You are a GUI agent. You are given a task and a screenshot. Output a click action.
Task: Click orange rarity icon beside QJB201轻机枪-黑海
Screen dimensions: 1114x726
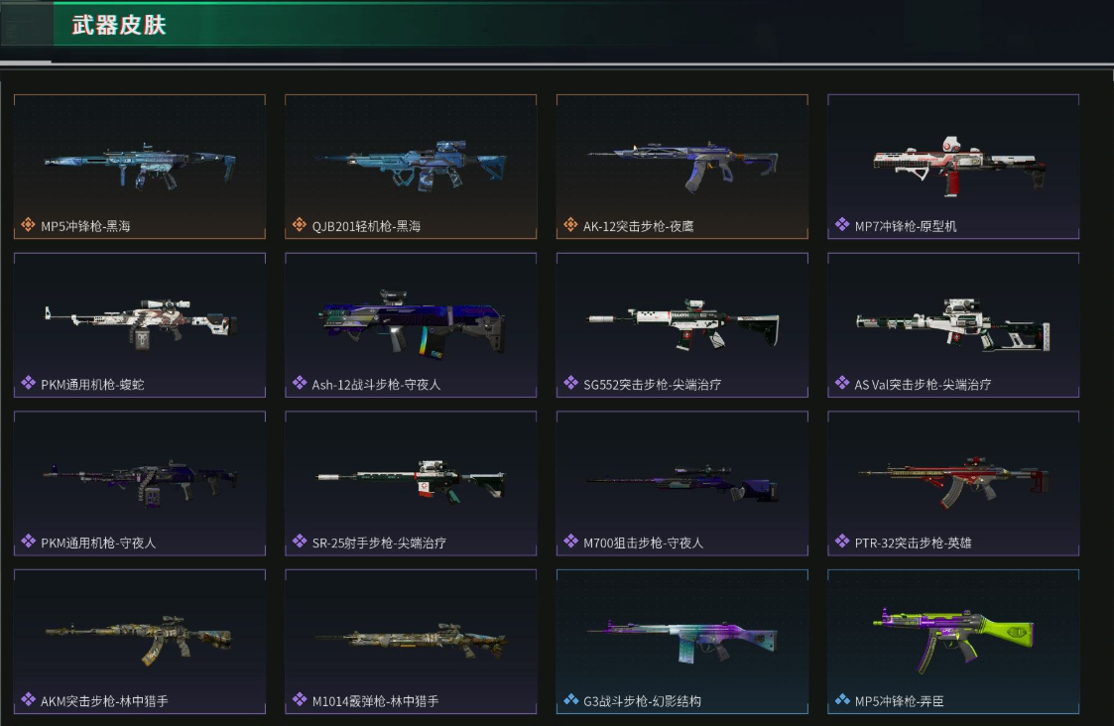300,225
